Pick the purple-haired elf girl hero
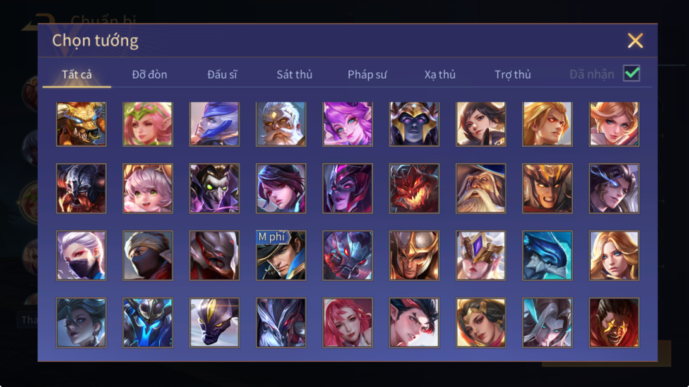 pyautogui.click(x=347, y=124)
